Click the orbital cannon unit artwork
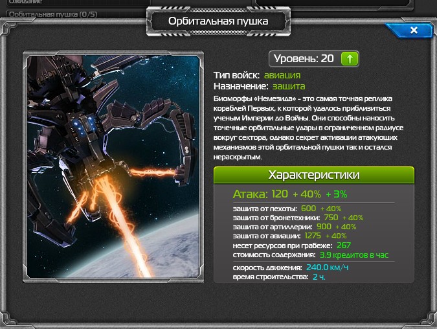 [113, 166]
